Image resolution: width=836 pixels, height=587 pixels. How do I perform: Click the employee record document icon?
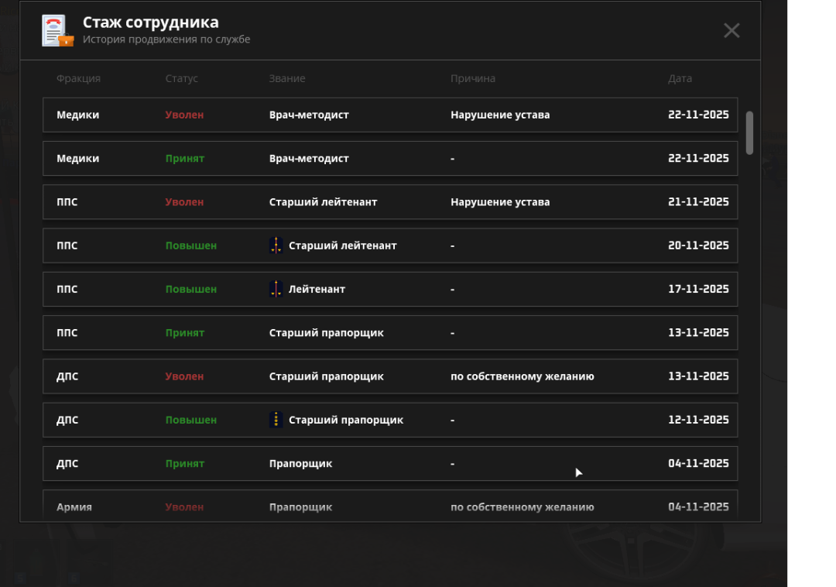(x=57, y=31)
